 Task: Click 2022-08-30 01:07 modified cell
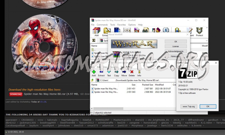tap(163, 88)
